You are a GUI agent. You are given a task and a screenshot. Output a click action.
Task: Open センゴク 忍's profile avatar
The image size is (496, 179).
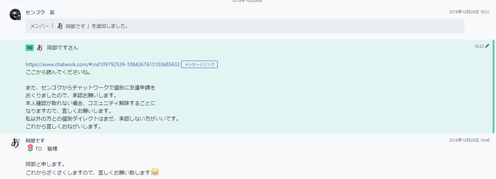[15, 14]
